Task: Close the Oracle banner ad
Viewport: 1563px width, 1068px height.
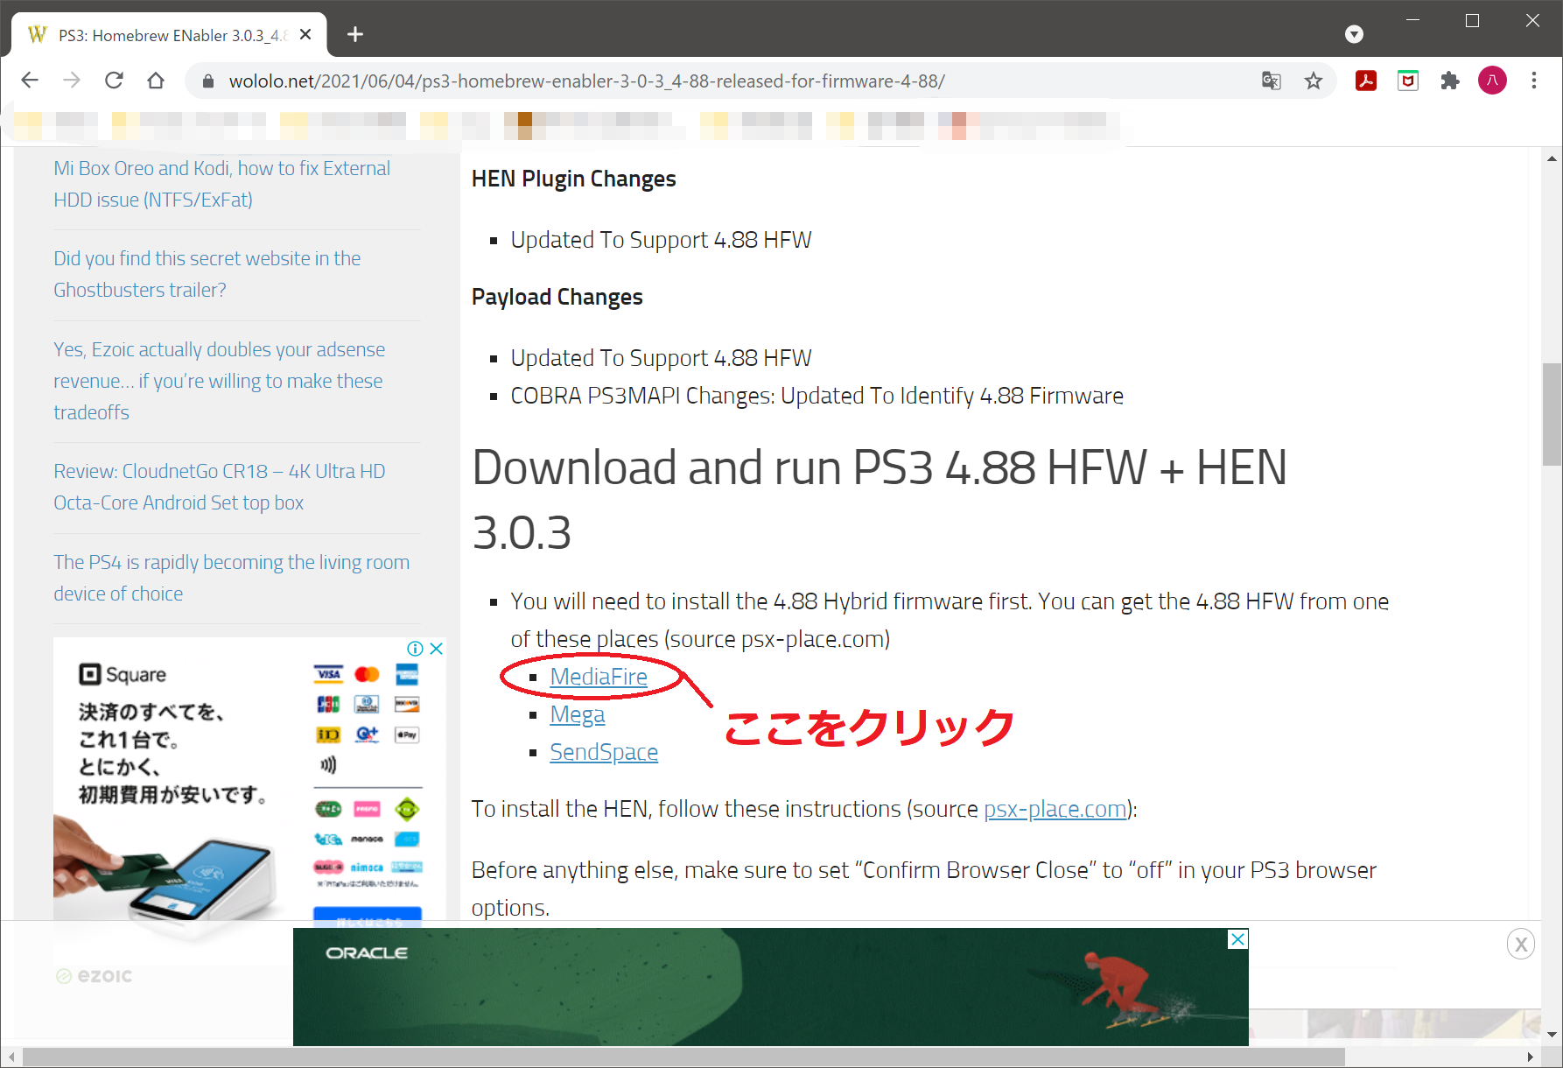Action: click(1237, 939)
